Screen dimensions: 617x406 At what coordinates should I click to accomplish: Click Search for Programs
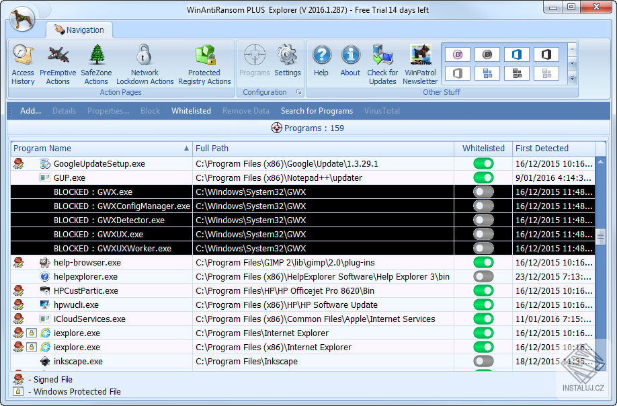[x=317, y=111]
